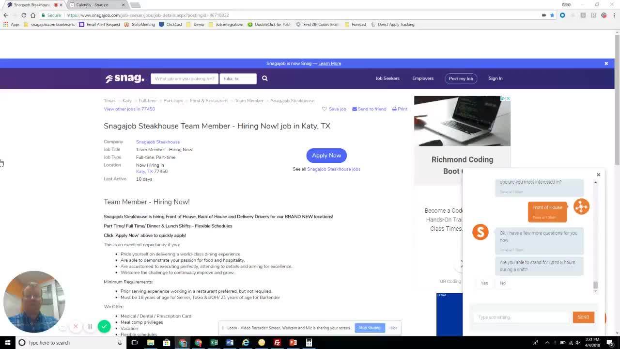Image resolution: width=620 pixels, height=349 pixels.
Task: Click the Print link
Action: coord(400,109)
